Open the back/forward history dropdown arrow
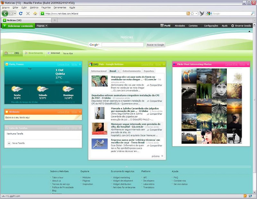 15,13
